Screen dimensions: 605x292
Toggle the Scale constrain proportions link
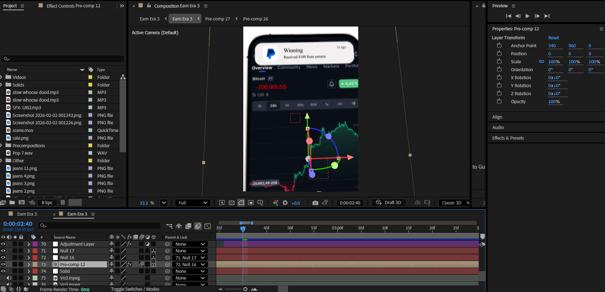click(x=541, y=62)
